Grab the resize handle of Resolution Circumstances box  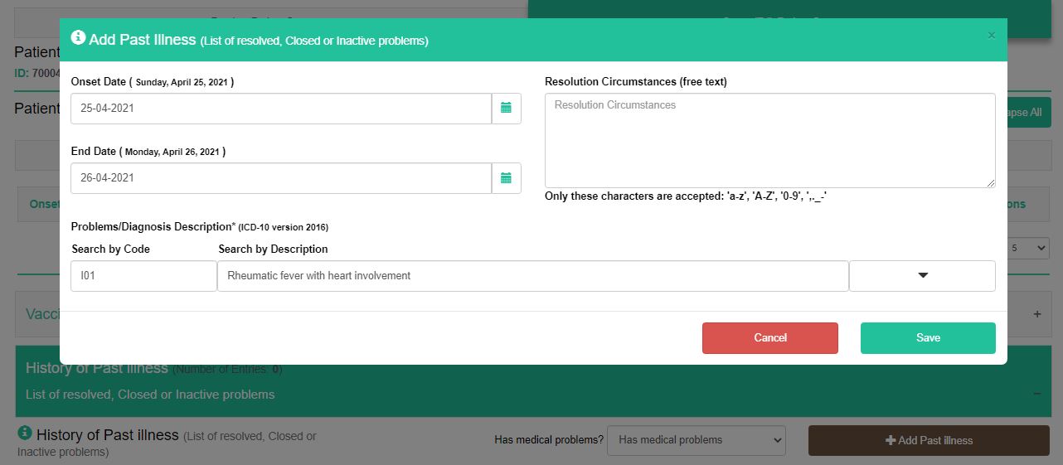tap(990, 182)
